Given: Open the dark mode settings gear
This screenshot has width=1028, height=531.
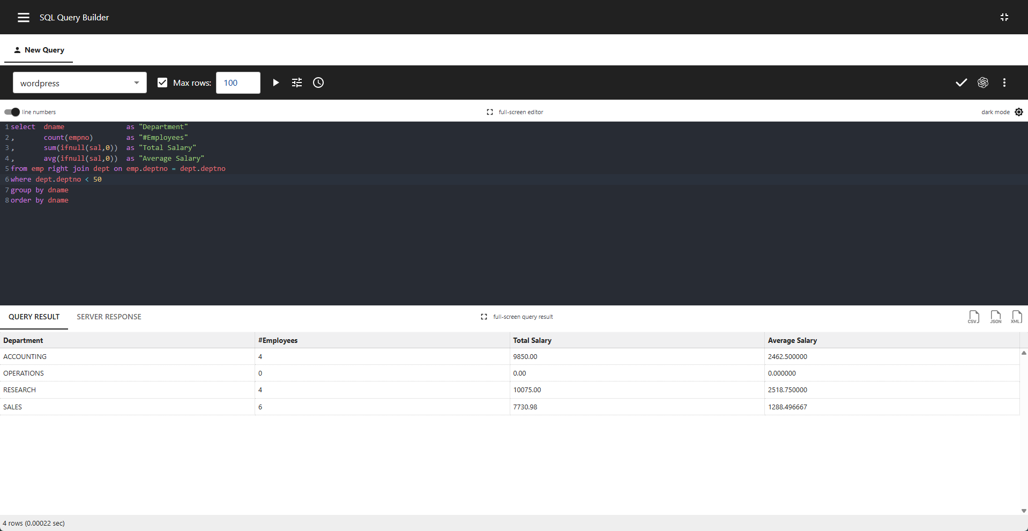Looking at the screenshot, I should pyautogui.click(x=1019, y=112).
